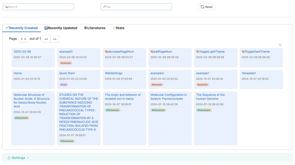This screenshot has width=295, height=165.
Task: Click timestamp 2025-02-08 10:24:52
Action: pyautogui.click(x=73, y=57)
